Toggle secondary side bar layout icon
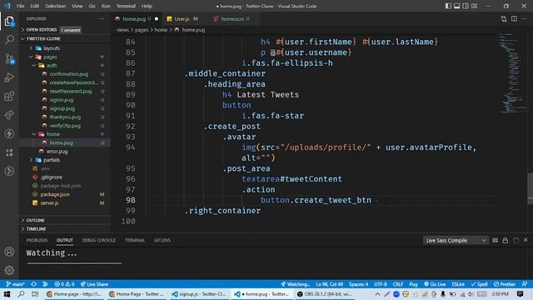This screenshot has width=533, height=300. tap(466, 6)
